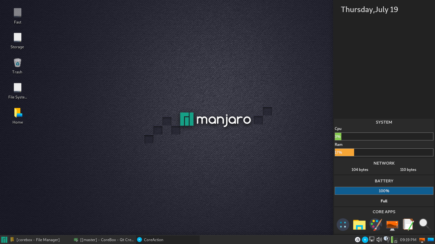The height and width of the screenshot is (244, 435).
Task: Open the volume speaker tray icon
Action: (x=379, y=240)
